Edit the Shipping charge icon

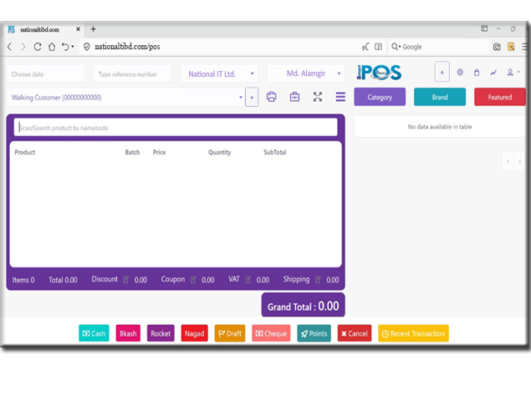point(318,280)
